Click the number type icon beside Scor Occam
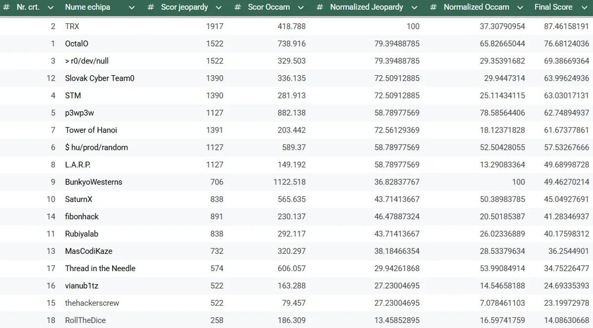The width and height of the screenshot is (593, 328). pyautogui.click(x=237, y=7)
